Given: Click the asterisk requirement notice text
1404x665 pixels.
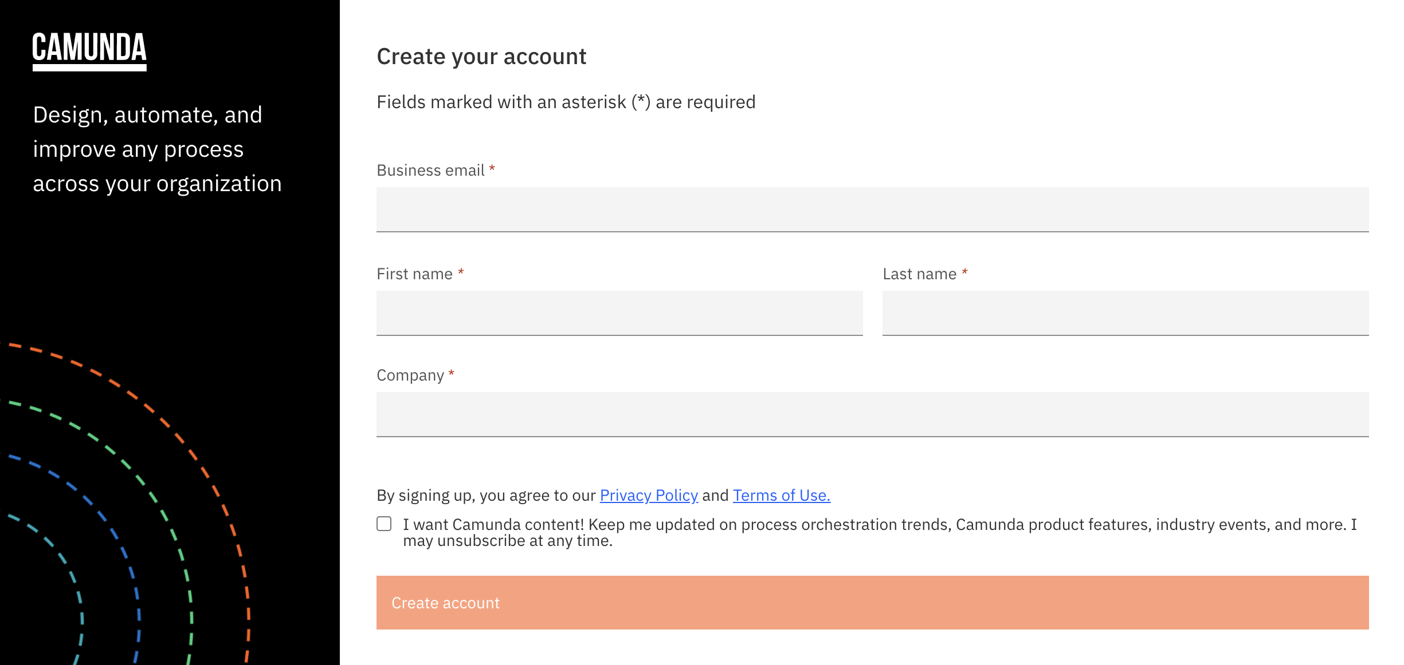Looking at the screenshot, I should (x=566, y=101).
